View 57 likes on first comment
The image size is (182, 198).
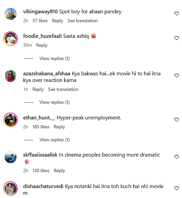tap(40, 21)
